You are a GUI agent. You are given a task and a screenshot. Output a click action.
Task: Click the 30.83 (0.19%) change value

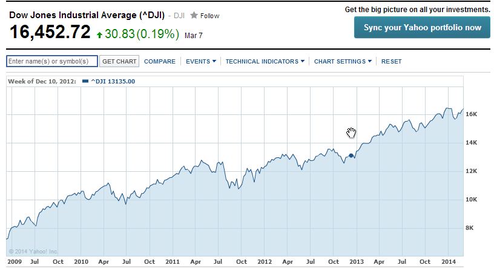(142, 34)
